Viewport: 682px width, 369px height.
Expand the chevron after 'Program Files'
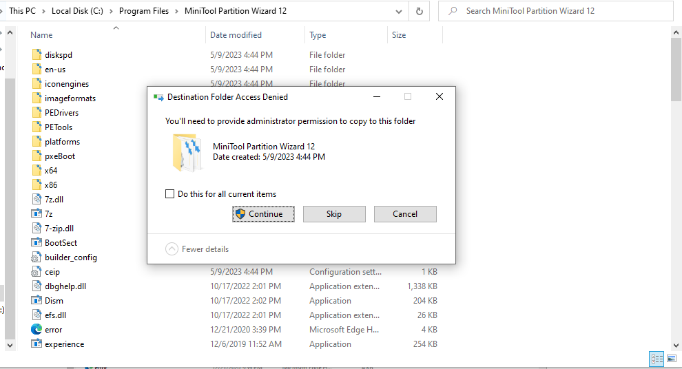[x=176, y=11]
